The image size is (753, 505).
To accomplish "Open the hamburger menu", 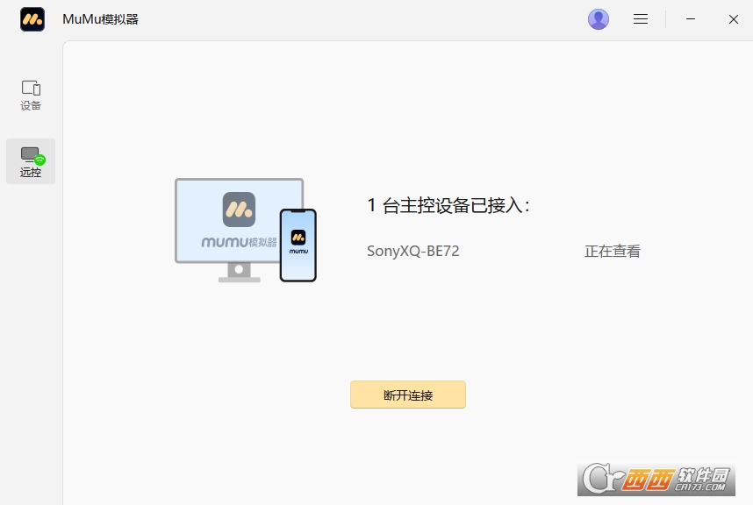I will point(641,19).
